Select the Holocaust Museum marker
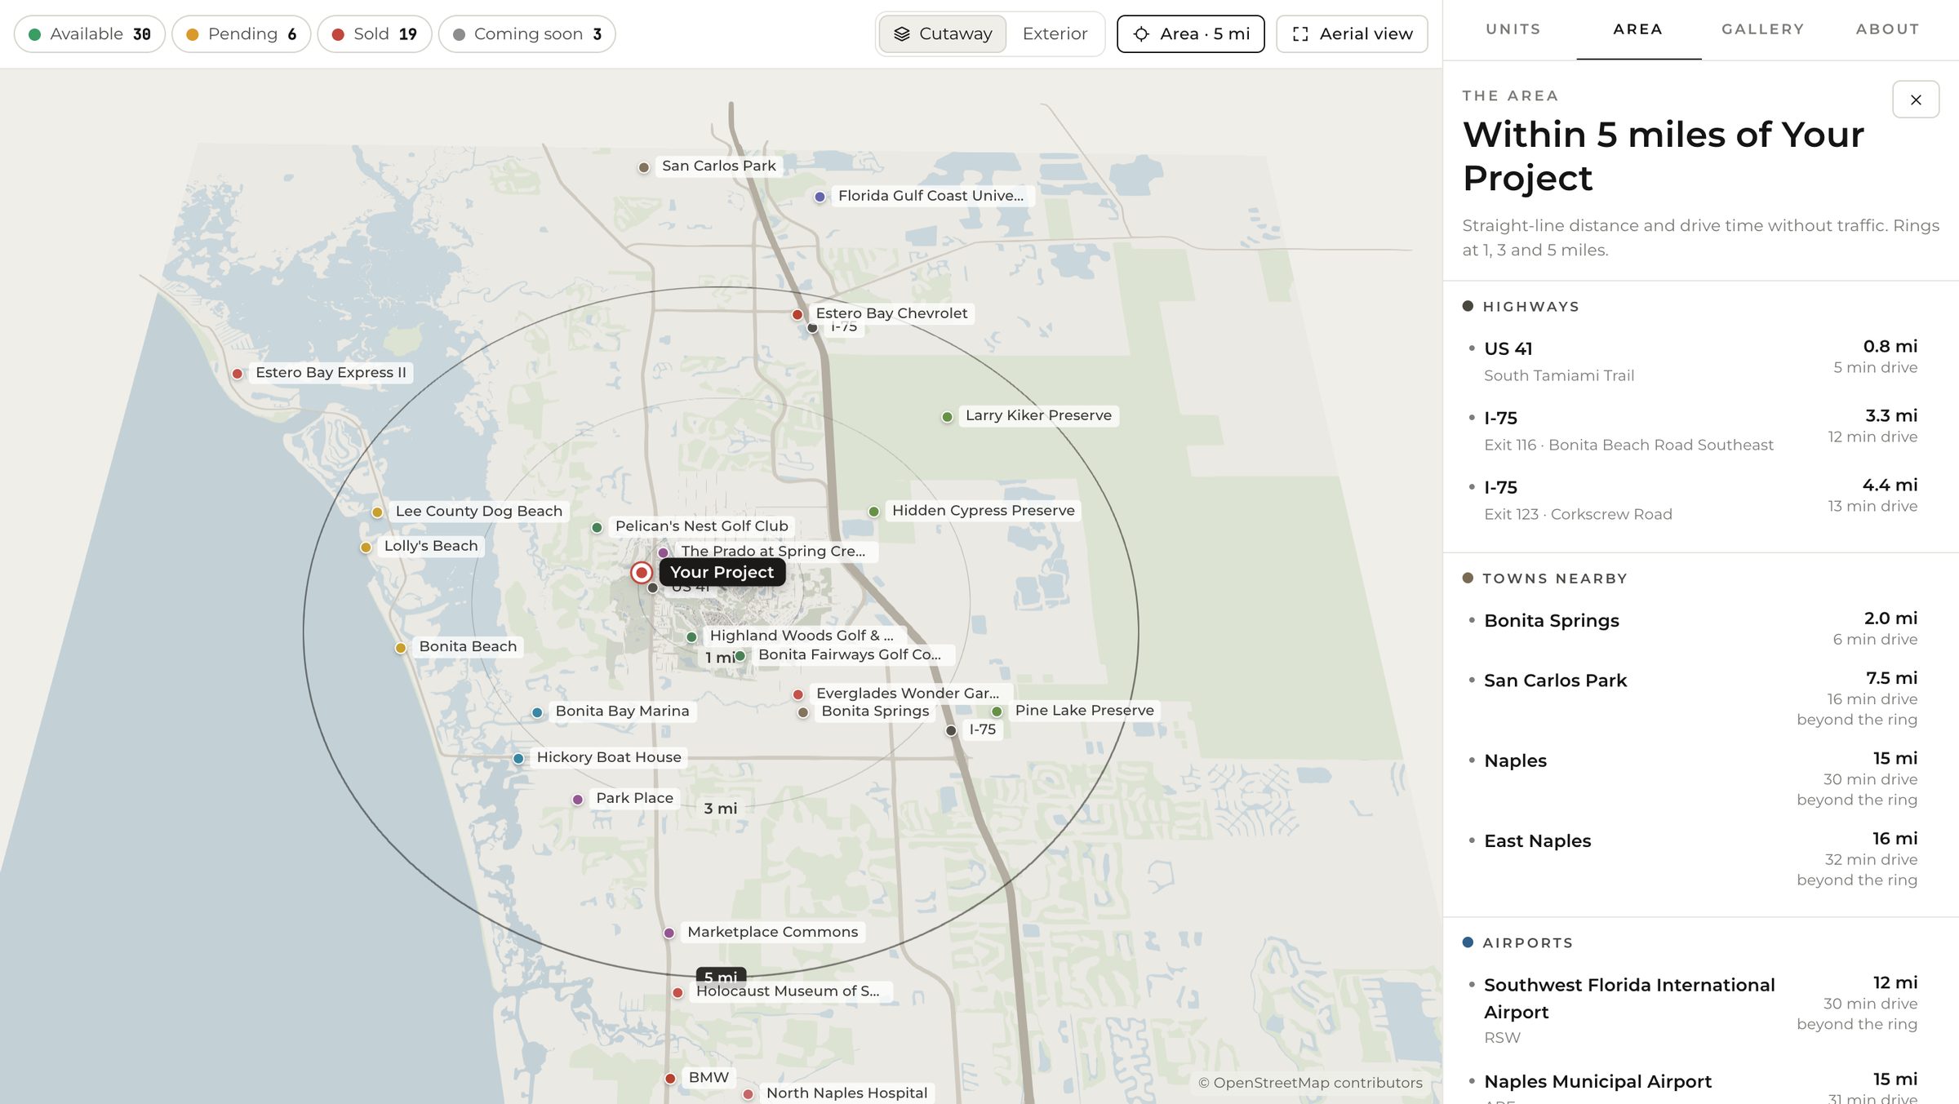The height and width of the screenshot is (1104, 1959). pyautogui.click(x=677, y=992)
